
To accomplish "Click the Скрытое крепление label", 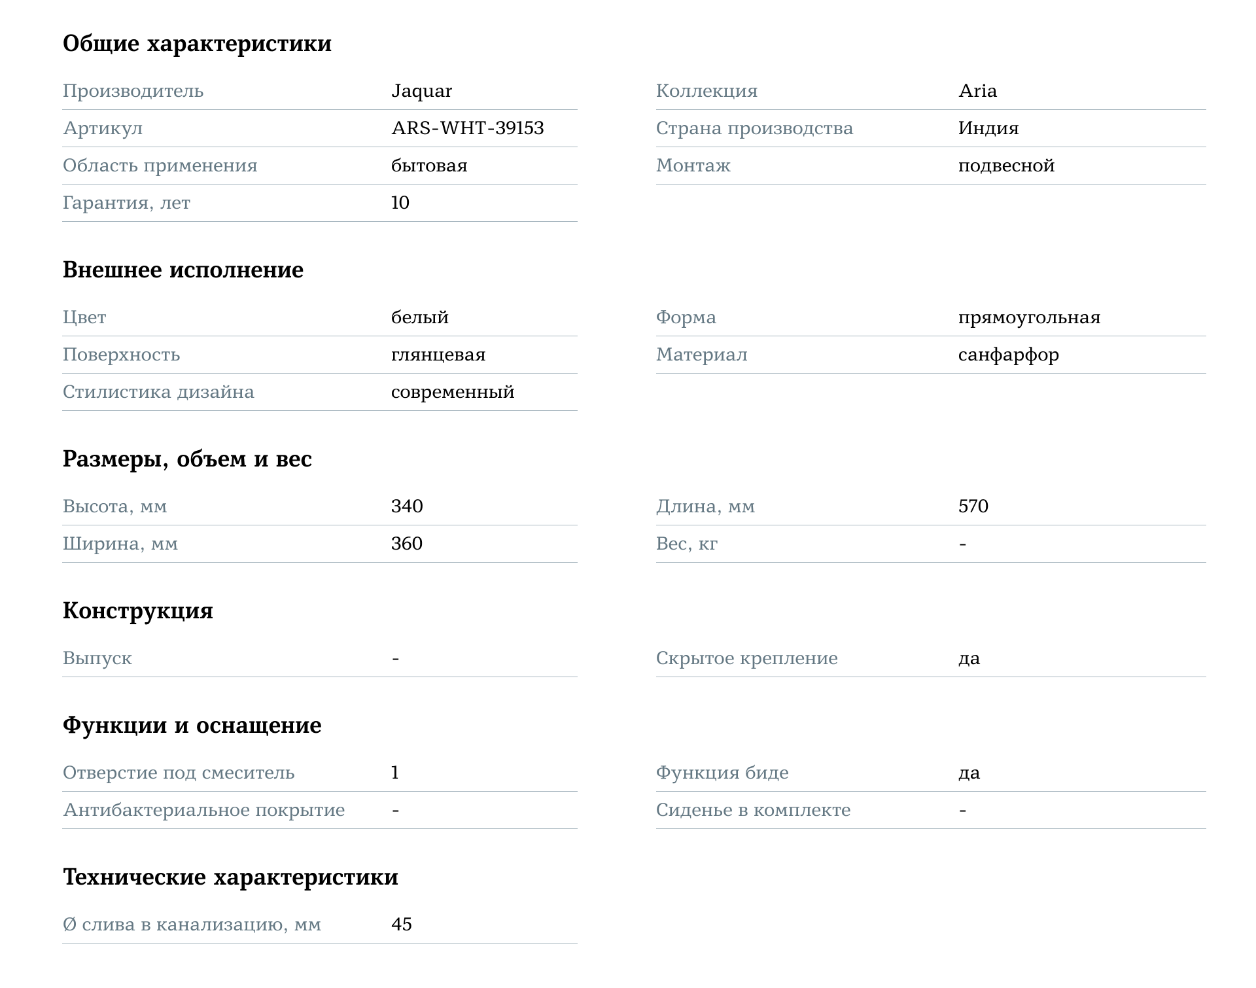I will pos(746,658).
